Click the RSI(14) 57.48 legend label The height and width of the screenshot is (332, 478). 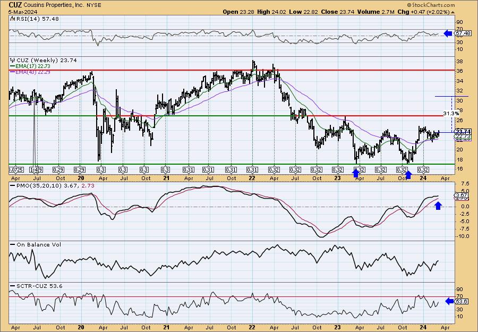[37, 19]
